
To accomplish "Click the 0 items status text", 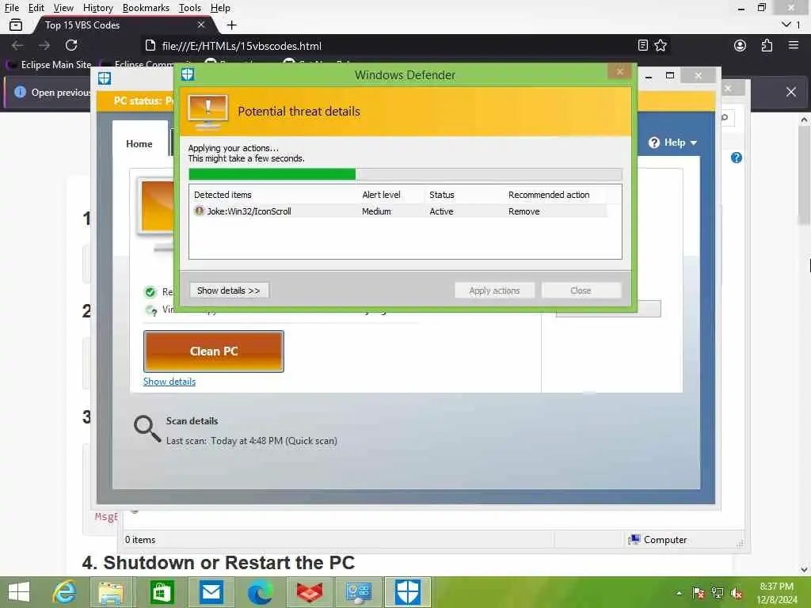I will pyautogui.click(x=140, y=540).
